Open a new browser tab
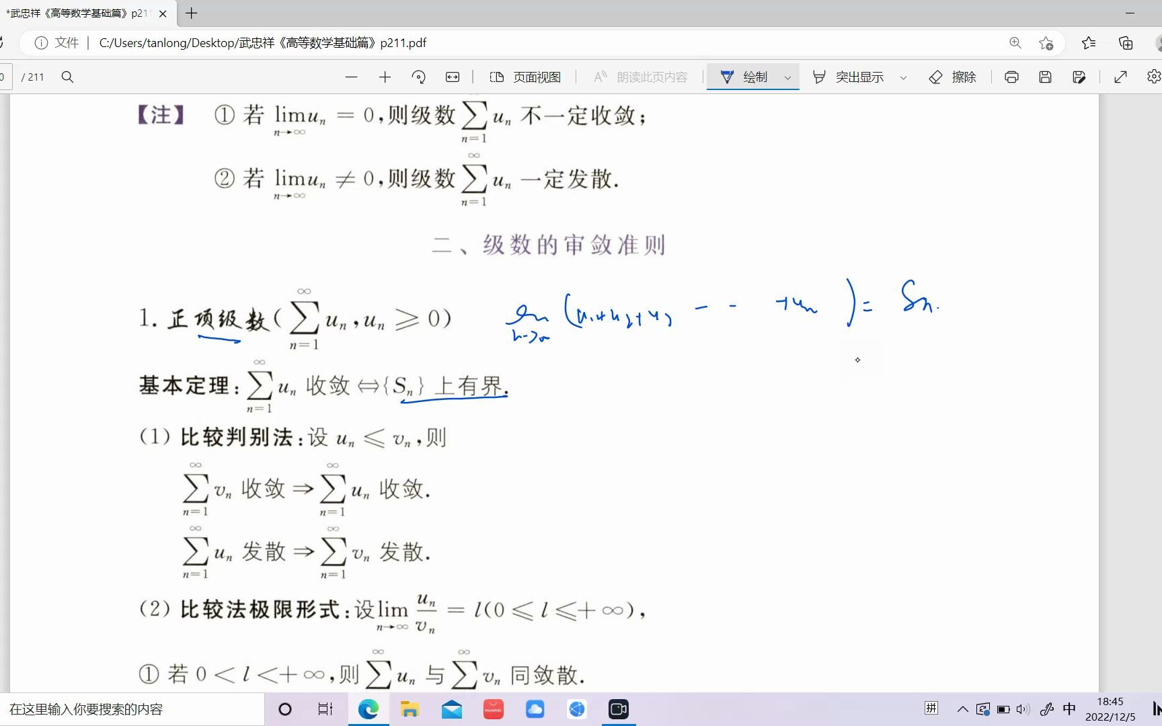 [191, 13]
